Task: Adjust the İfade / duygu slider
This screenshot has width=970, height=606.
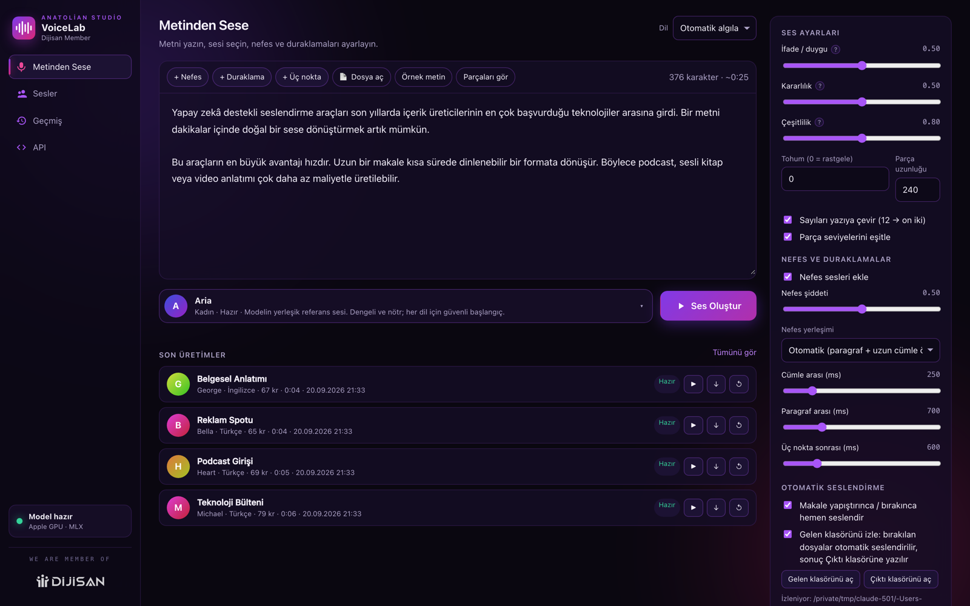Action: pos(861,65)
